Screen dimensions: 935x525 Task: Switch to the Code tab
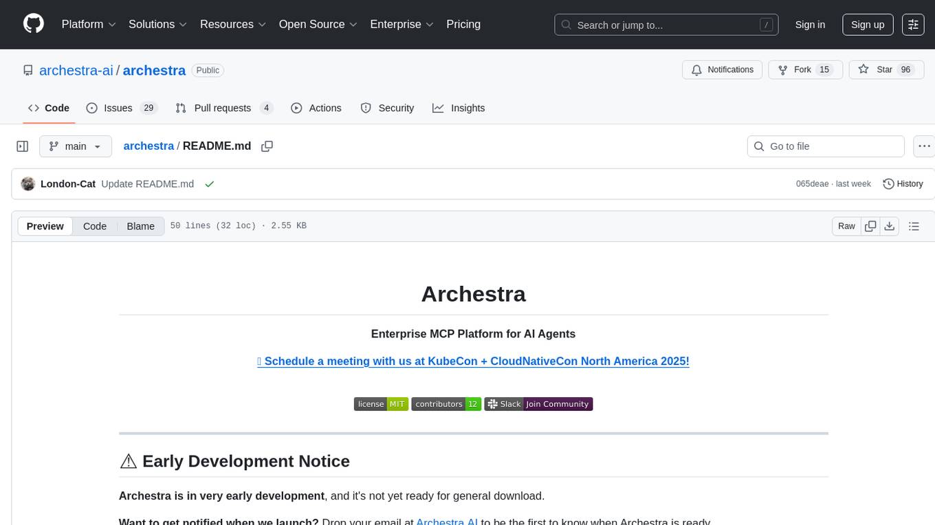click(x=49, y=108)
